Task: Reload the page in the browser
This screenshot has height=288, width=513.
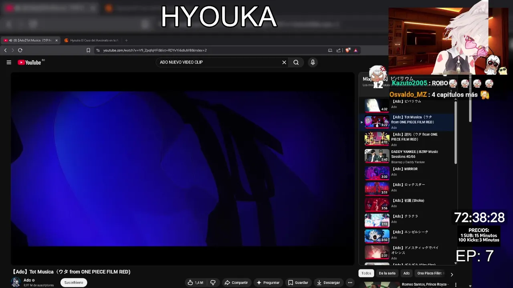Action: [20, 50]
